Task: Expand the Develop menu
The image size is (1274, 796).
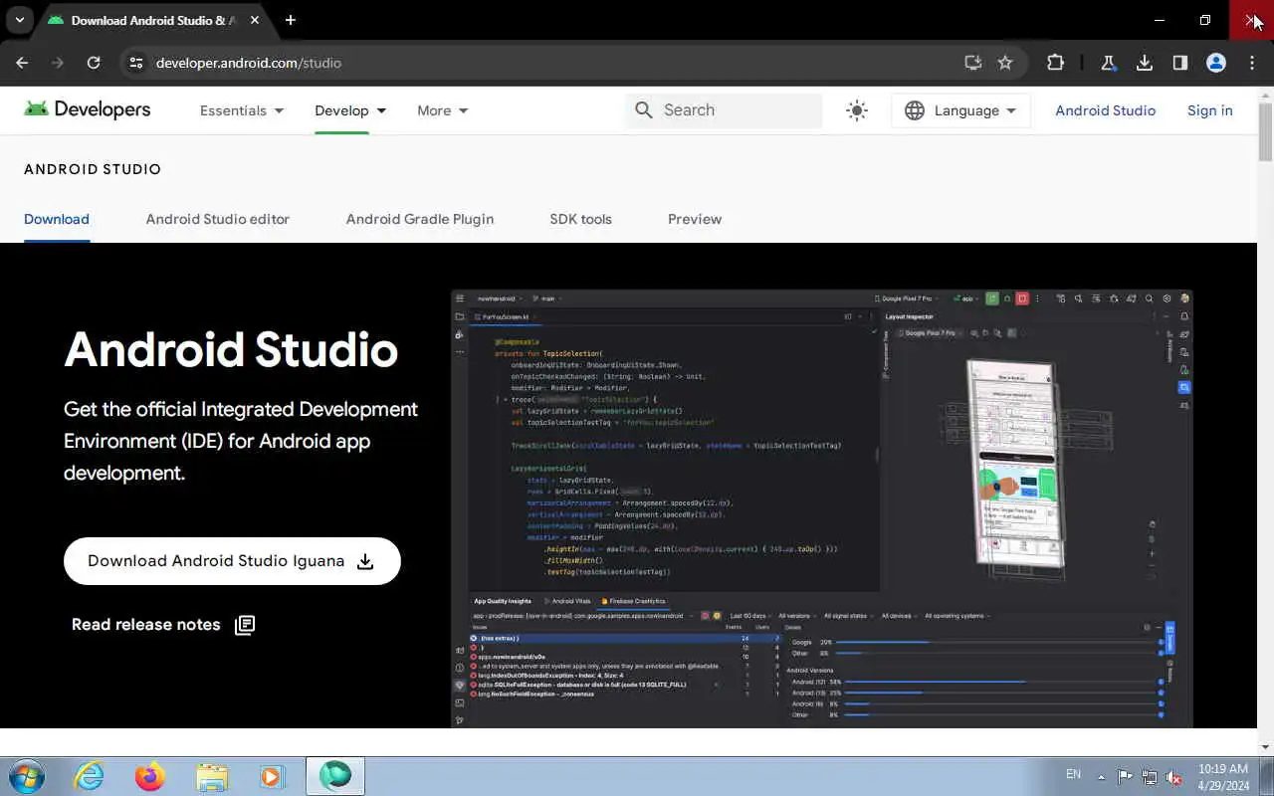Action: pyautogui.click(x=350, y=110)
